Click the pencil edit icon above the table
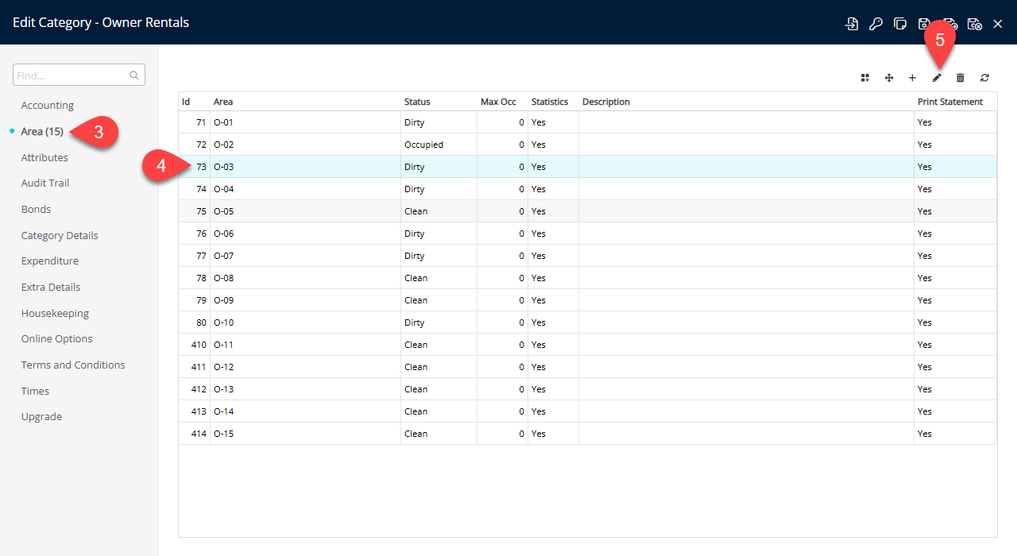1017x556 pixels. [937, 78]
